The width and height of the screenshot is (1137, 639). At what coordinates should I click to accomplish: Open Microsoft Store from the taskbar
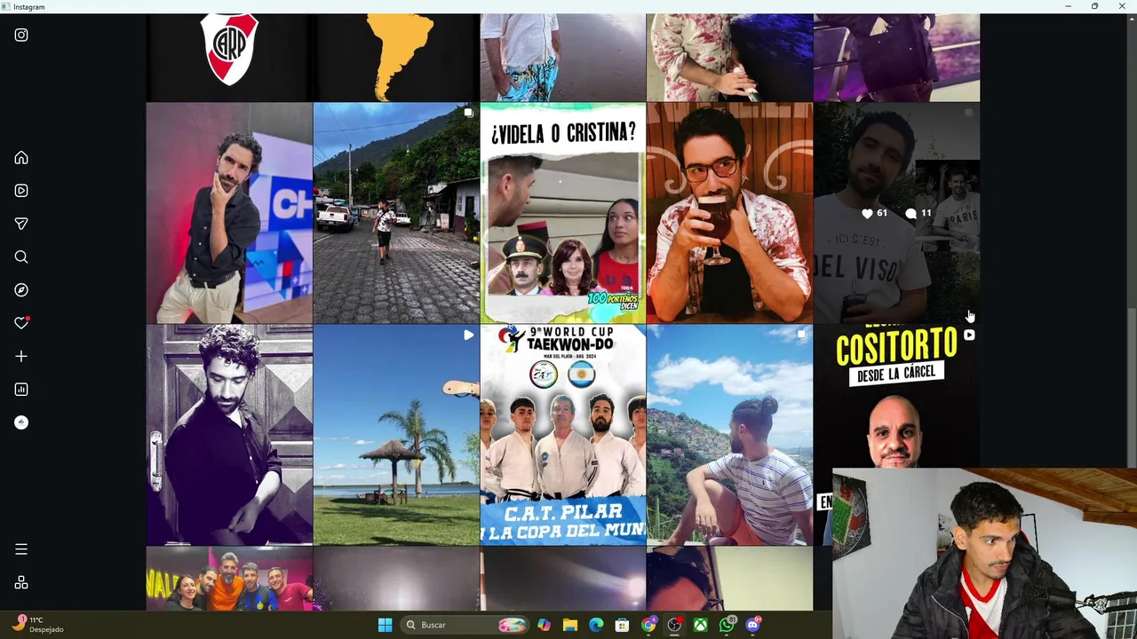point(622,625)
